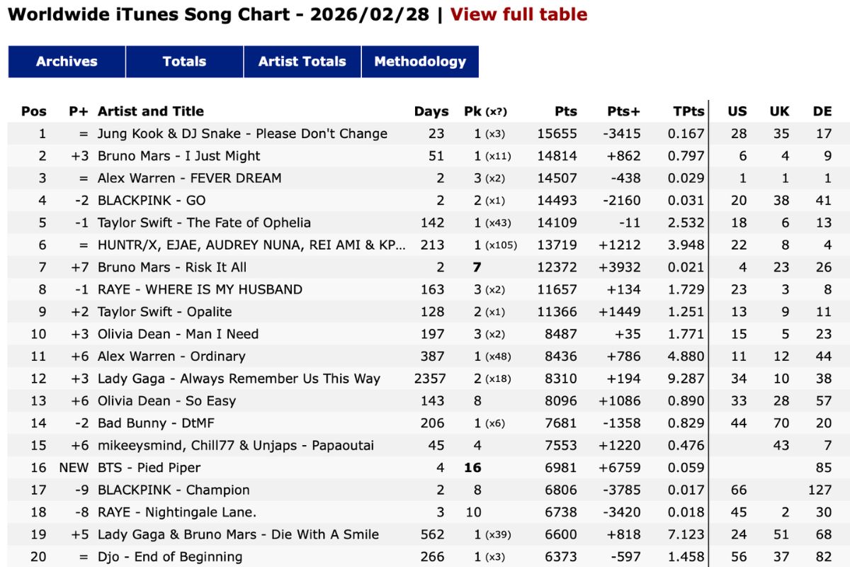Screen dimensions: 850x567
Task: Select Taylor Swift - The Fate of Ophelia
Action: (x=204, y=223)
